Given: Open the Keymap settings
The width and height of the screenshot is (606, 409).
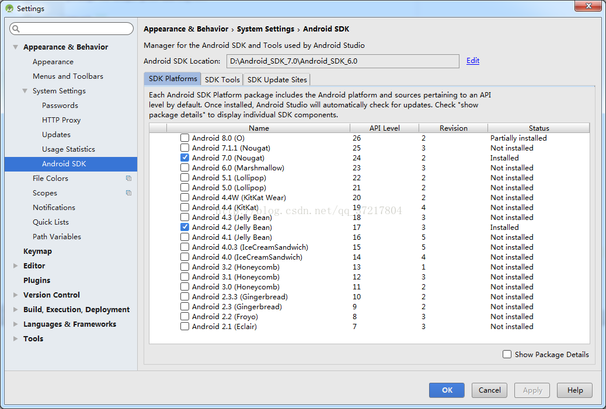Looking at the screenshot, I should click(x=37, y=251).
